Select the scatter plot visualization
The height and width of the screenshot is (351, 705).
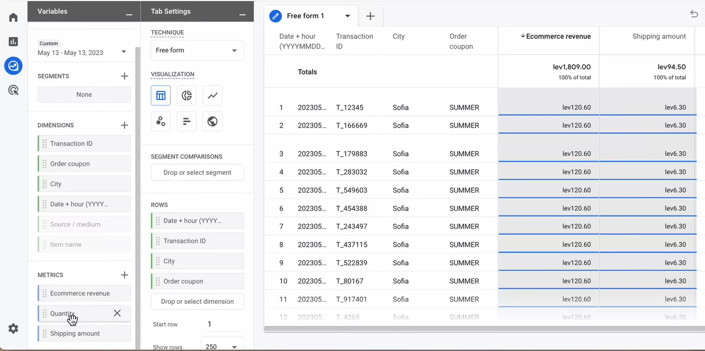[x=161, y=122]
